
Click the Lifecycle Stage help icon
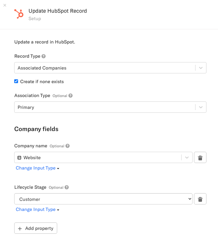point(67,187)
